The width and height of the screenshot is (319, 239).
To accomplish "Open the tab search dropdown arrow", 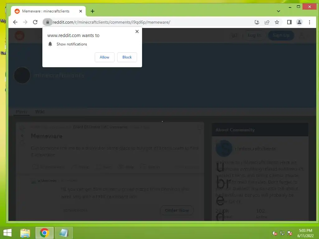I will point(279,11).
